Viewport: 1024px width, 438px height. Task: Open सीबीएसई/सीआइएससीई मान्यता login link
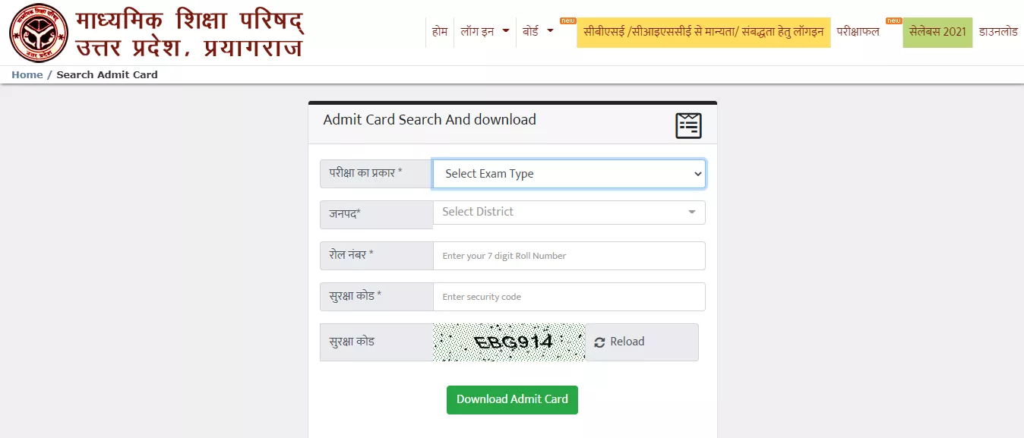703,32
